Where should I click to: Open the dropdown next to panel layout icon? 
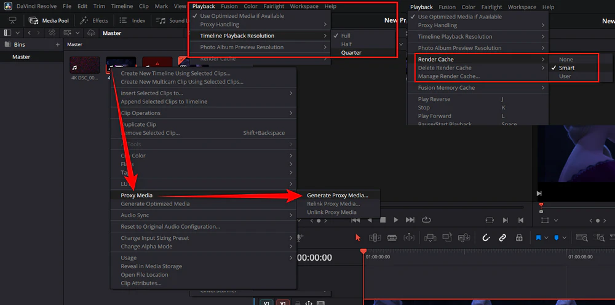(17, 33)
